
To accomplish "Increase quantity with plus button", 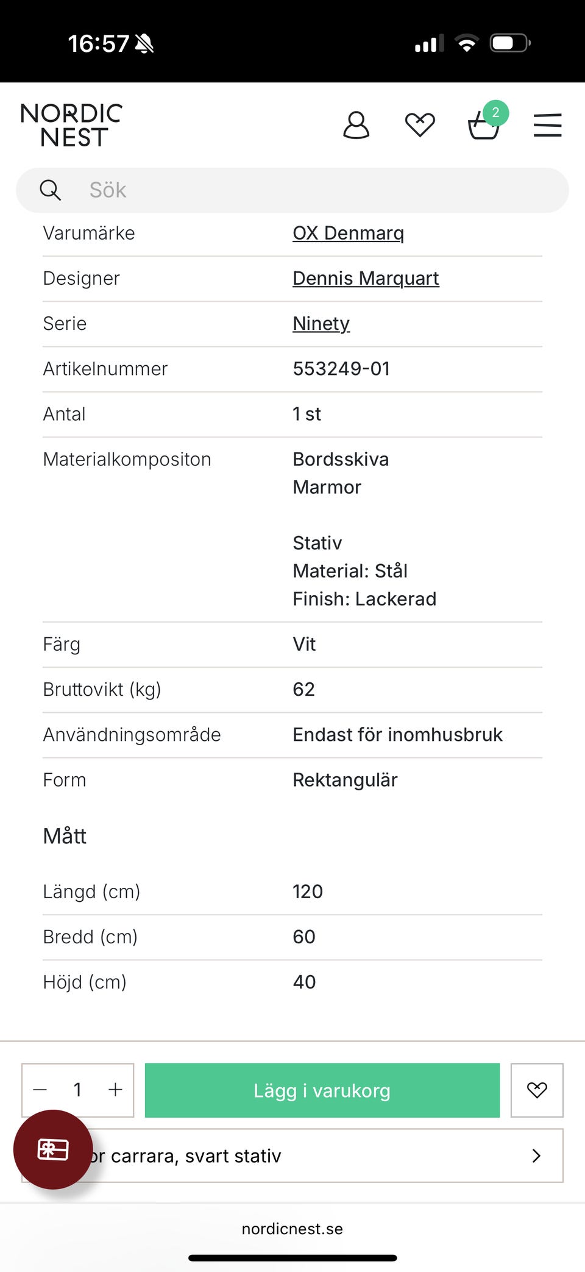I will point(115,1090).
